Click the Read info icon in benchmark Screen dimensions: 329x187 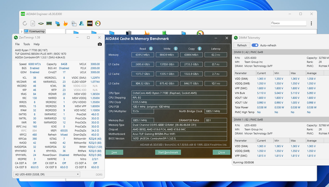tap(151, 48)
